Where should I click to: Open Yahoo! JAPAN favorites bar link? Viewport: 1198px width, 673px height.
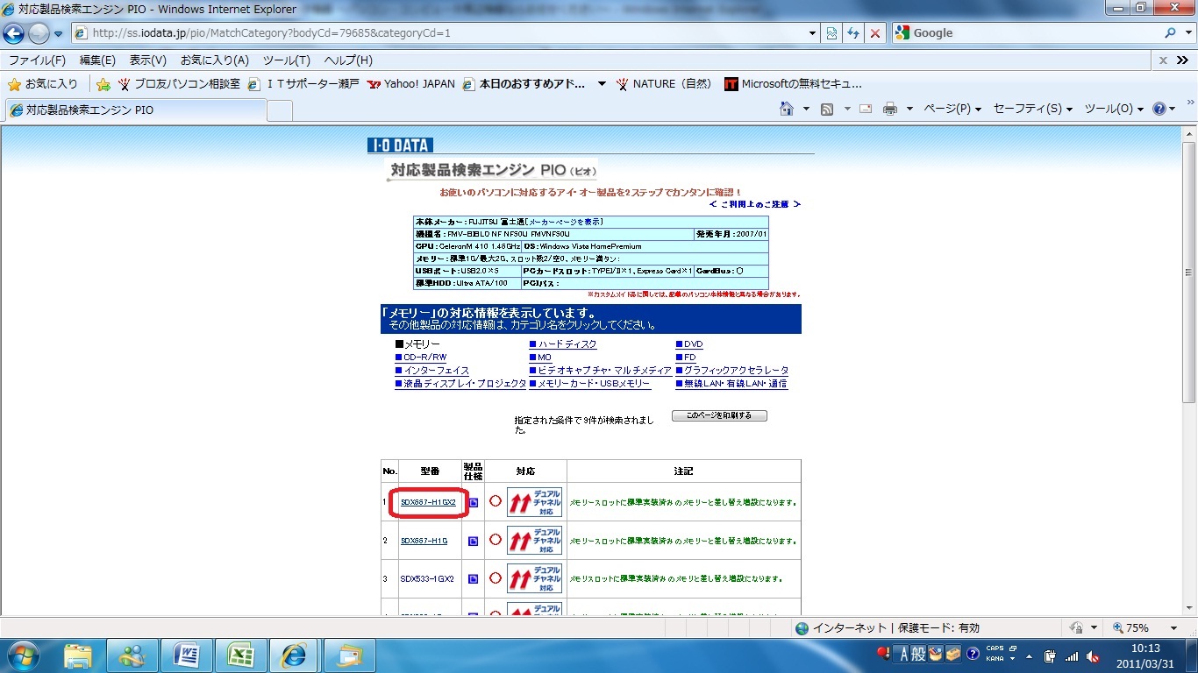click(410, 84)
